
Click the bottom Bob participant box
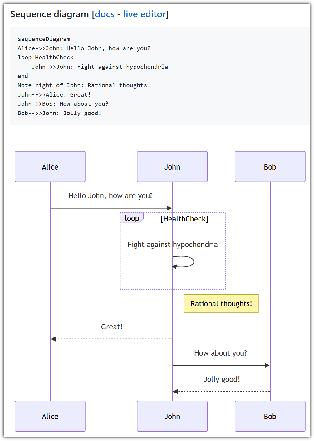270,416
